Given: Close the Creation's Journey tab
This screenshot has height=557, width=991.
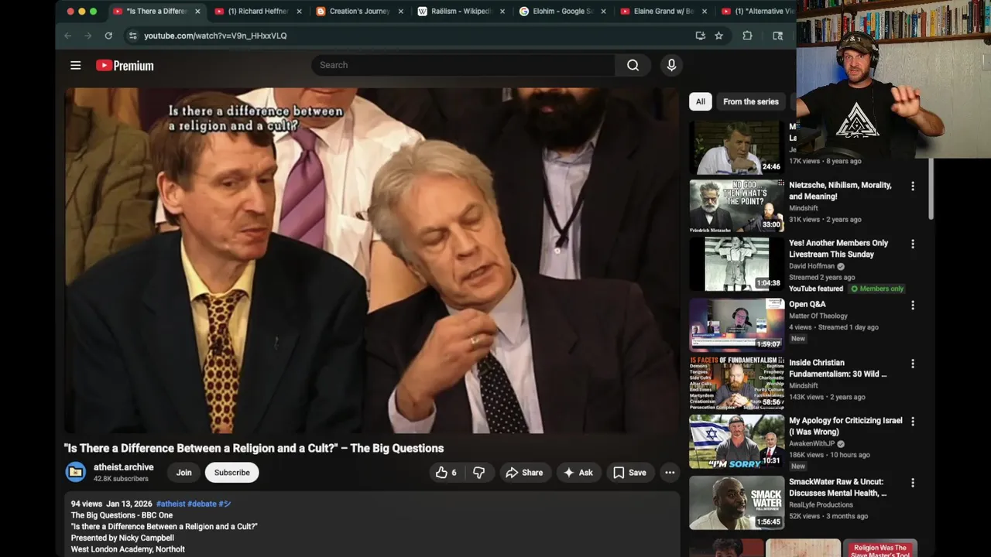Looking at the screenshot, I should (400, 12).
